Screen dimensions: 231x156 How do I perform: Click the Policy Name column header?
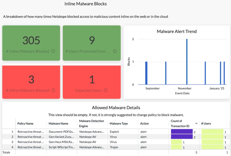coord(25,123)
